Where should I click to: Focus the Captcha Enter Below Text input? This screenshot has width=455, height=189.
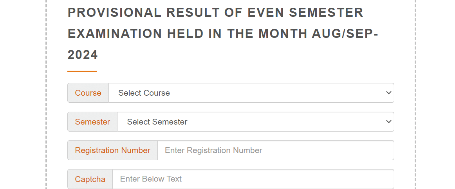253,179
